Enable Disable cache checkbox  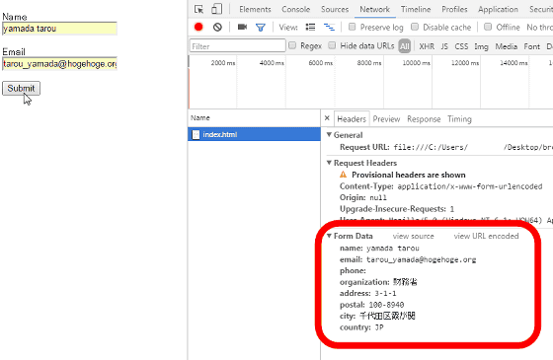point(415,27)
